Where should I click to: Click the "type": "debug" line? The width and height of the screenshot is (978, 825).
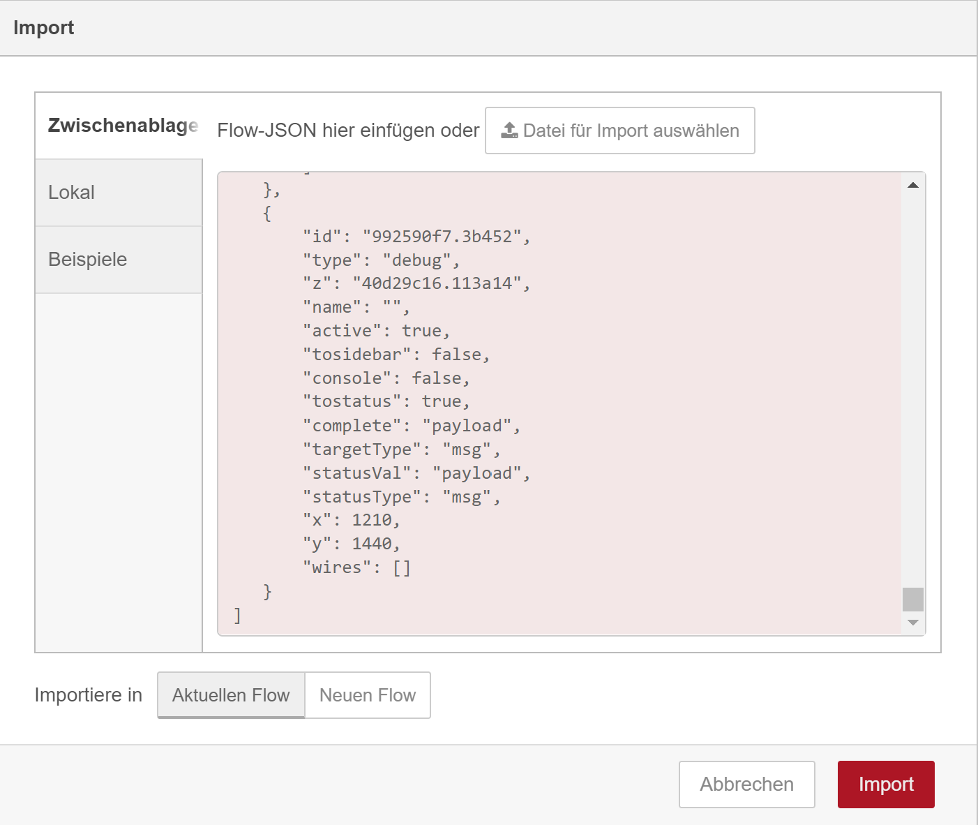pos(381,260)
